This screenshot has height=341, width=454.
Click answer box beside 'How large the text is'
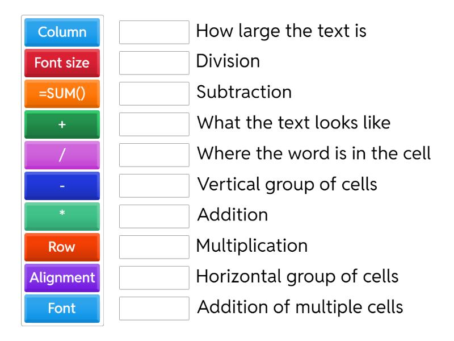(x=154, y=32)
